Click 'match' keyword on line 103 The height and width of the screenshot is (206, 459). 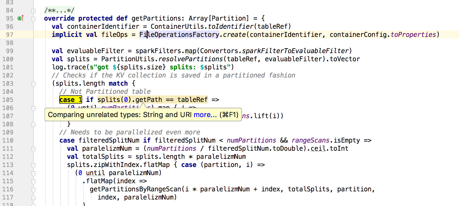[118, 83]
